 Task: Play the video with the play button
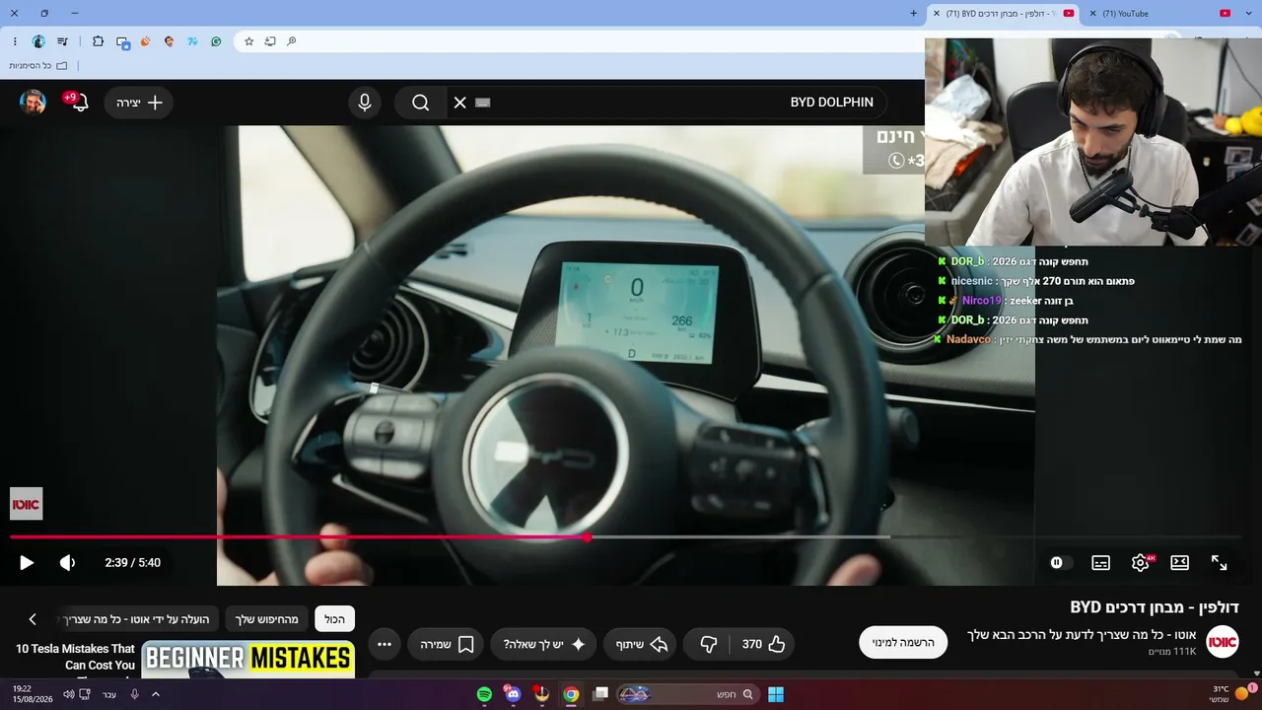point(27,563)
